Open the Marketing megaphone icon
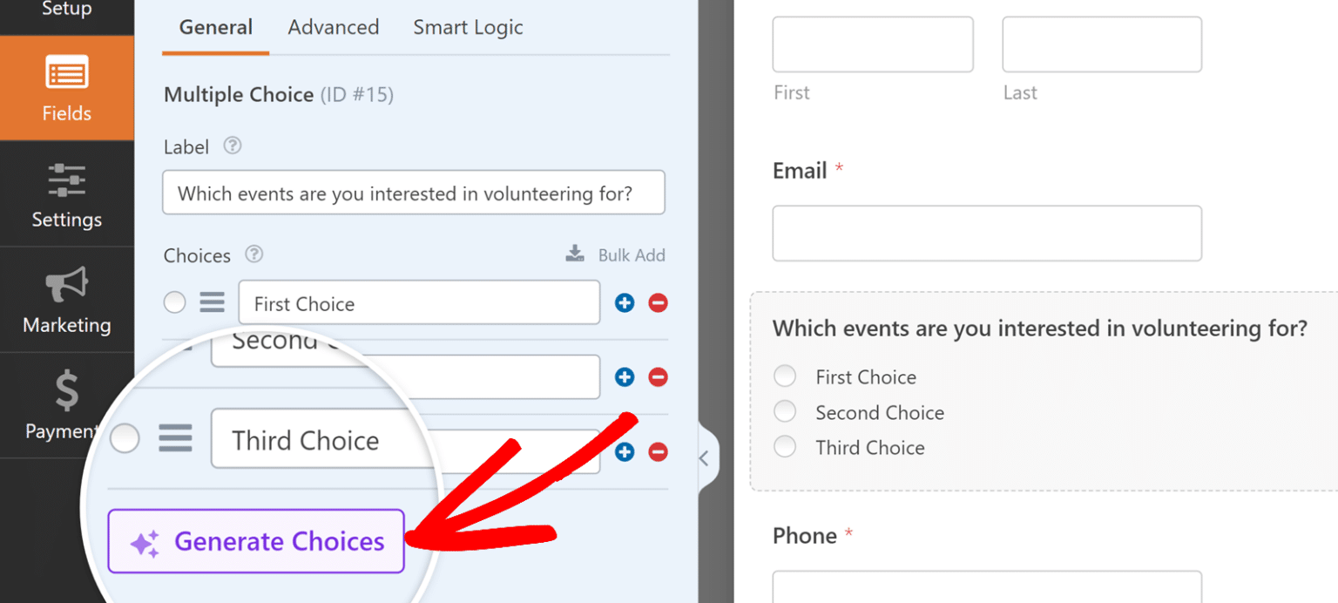The image size is (1338, 603). tap(67, 285)
